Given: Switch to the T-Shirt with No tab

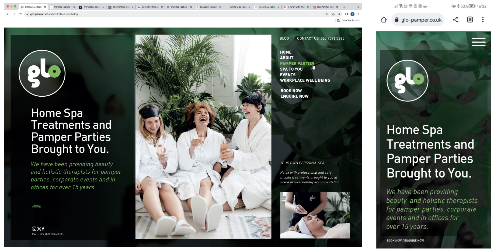Looking at the screenshot, I should coord(296,7).
